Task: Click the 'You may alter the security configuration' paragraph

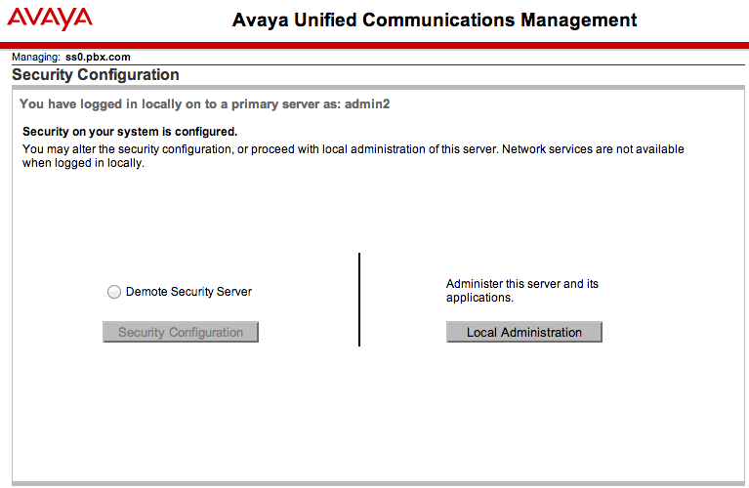Action: (353, 156)
